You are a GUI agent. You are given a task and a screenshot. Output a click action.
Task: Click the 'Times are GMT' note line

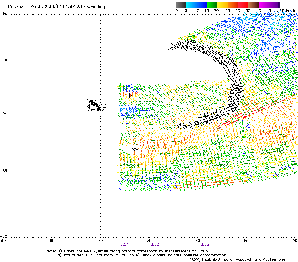pyautogui.click(x=127, y=251)
